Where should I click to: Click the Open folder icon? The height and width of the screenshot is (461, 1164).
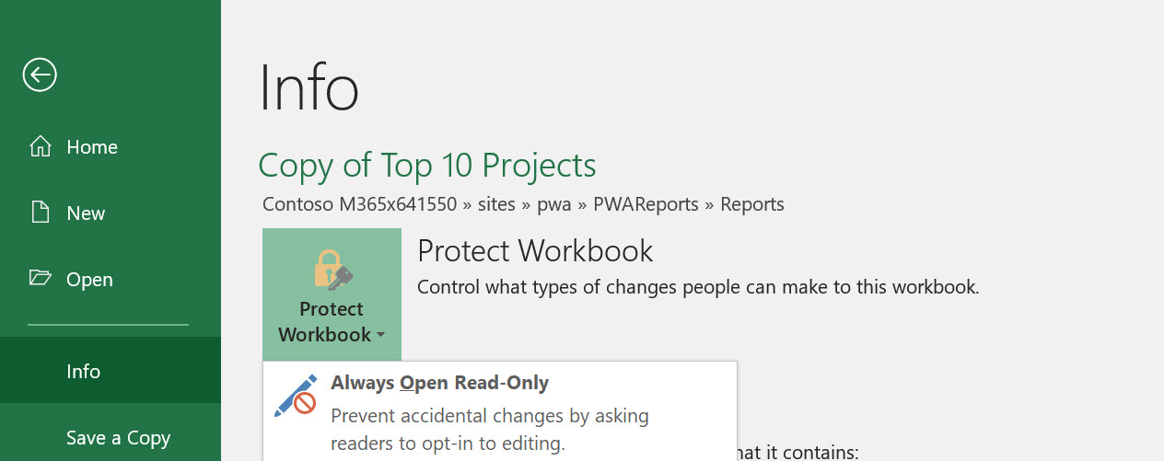coord(40,279)
